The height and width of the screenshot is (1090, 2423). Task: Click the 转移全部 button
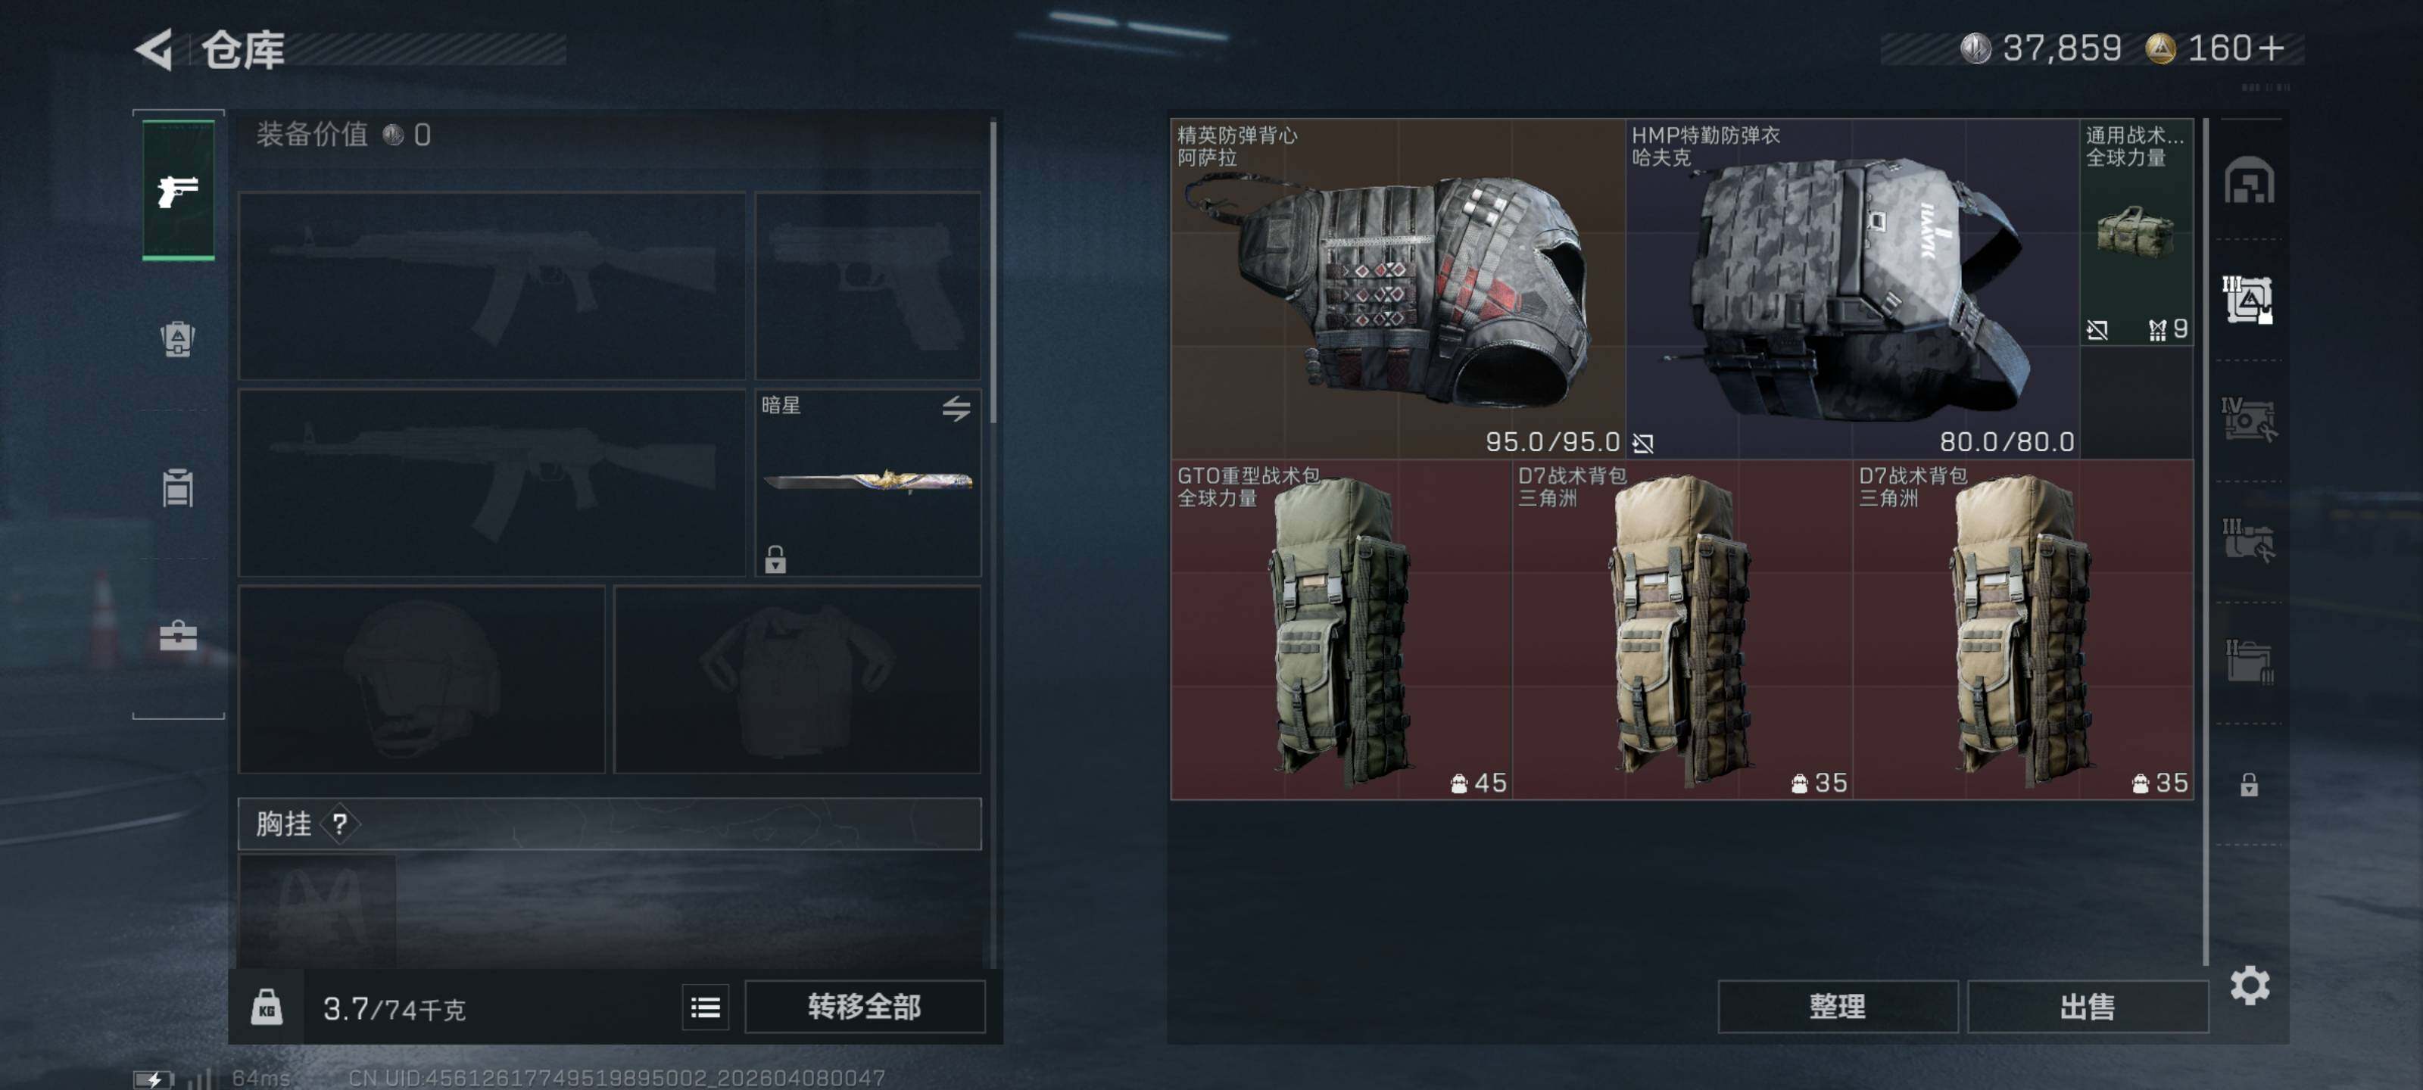pos(865,1007)
